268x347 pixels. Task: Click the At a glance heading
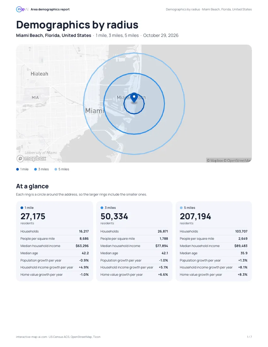point(32,186)
